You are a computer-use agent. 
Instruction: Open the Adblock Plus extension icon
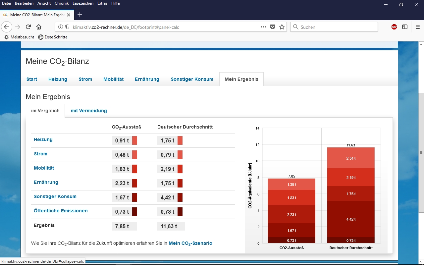click(x=394, y=27)
